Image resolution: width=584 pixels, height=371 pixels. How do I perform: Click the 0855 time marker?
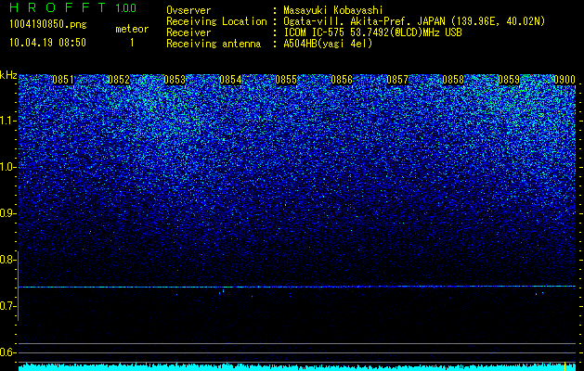tap(286, 80)
